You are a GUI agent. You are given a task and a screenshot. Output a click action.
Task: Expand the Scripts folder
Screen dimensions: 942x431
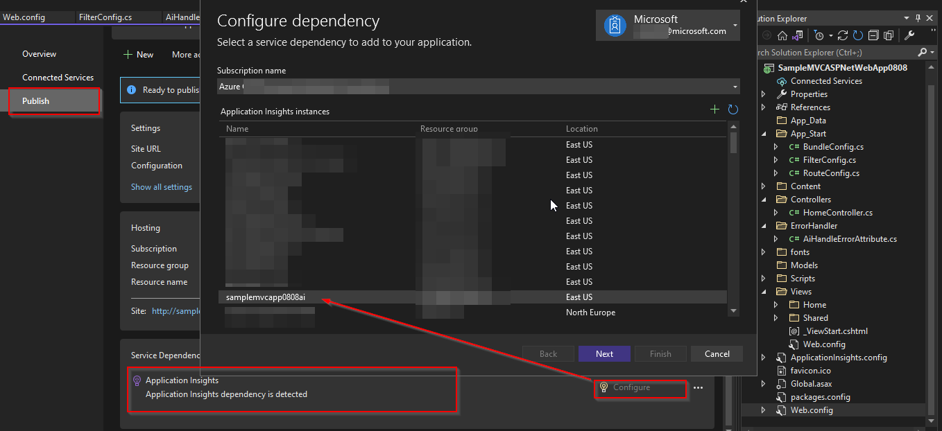tap(764, 279)
